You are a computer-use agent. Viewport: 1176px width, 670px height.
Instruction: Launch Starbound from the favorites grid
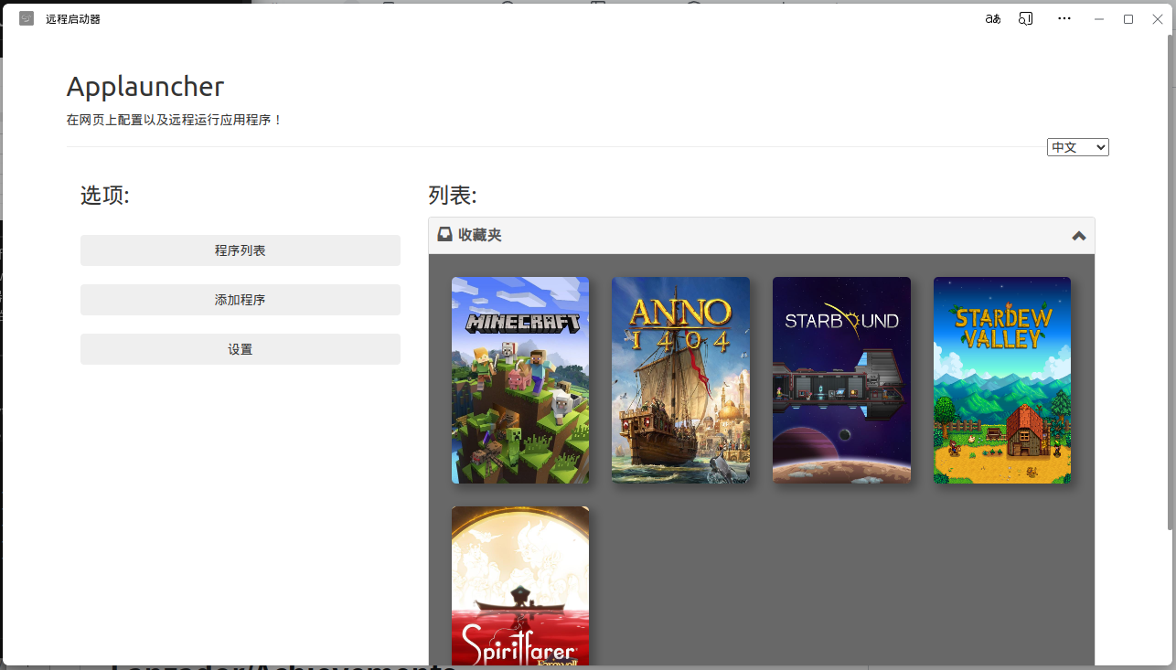[841, 380]
